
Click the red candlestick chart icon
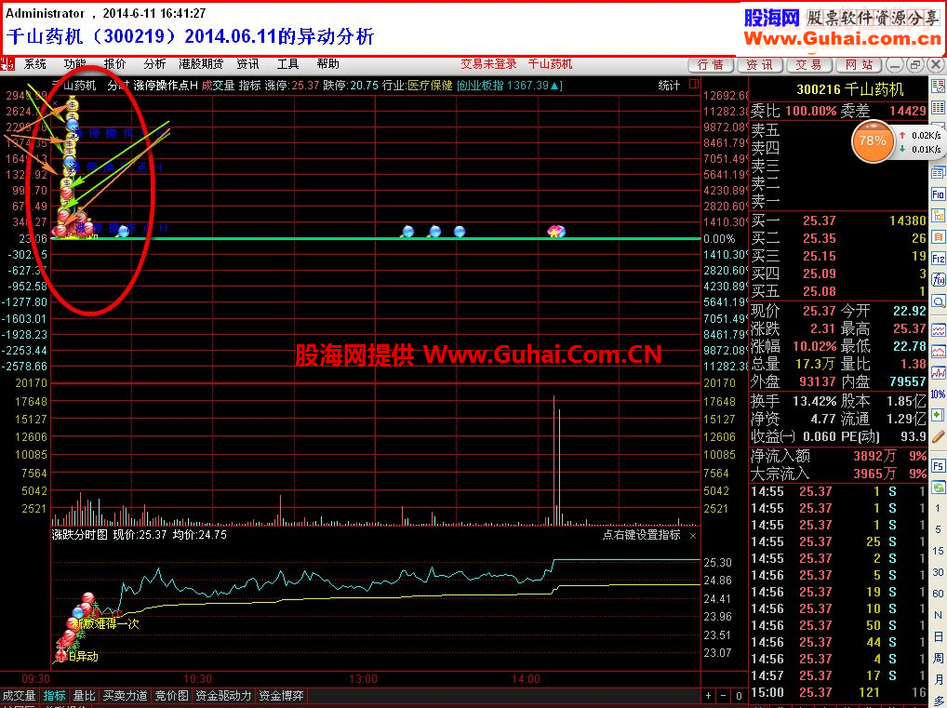tap(938, 373)
